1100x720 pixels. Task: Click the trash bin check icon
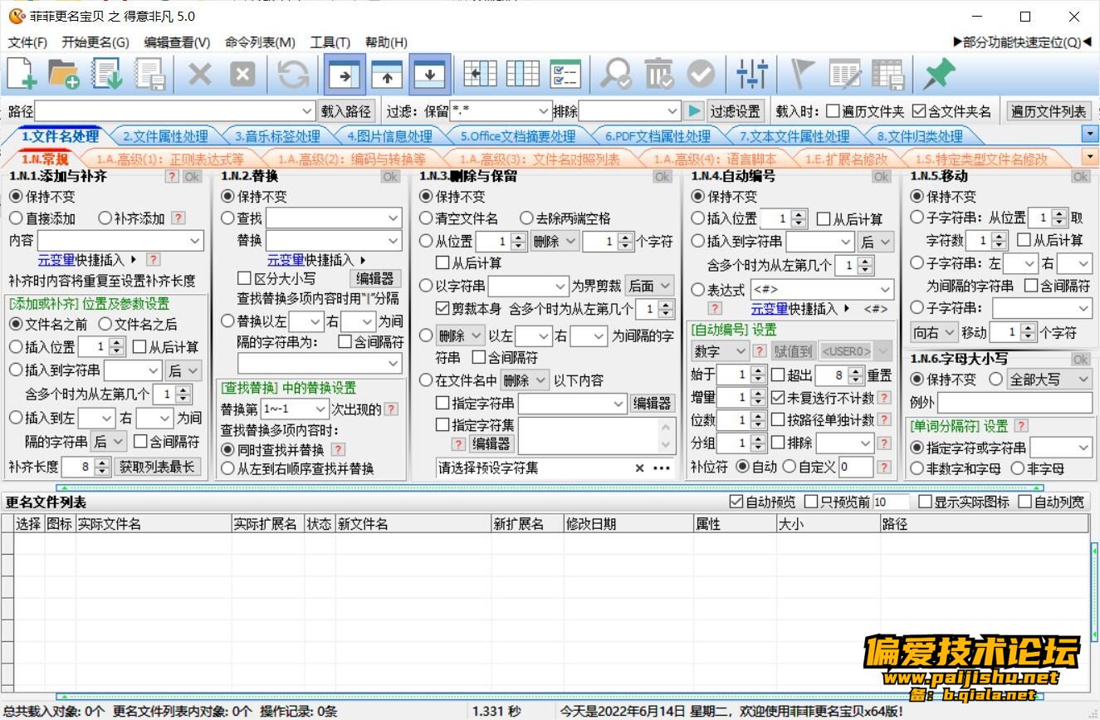pyautogui.click(x=658, y=75)
